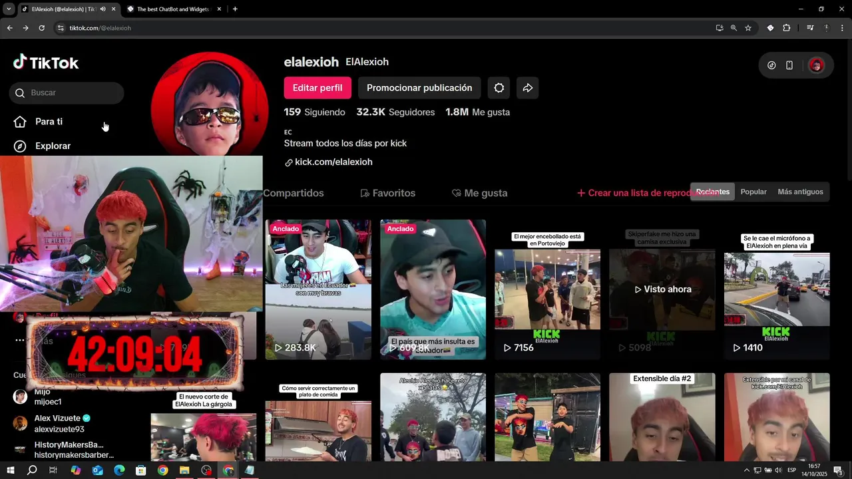Open the media control music icon
The image size is (852, 479).
pos(810,28)
